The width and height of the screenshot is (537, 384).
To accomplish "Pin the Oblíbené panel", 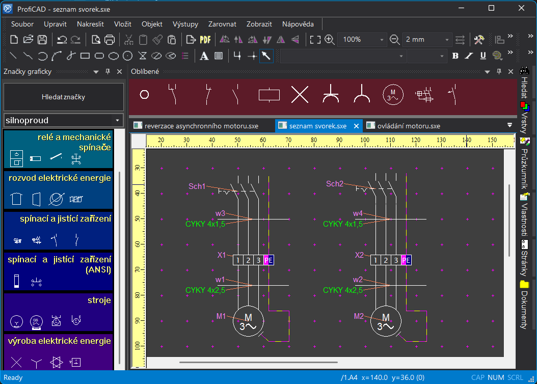I will [499, 71].
